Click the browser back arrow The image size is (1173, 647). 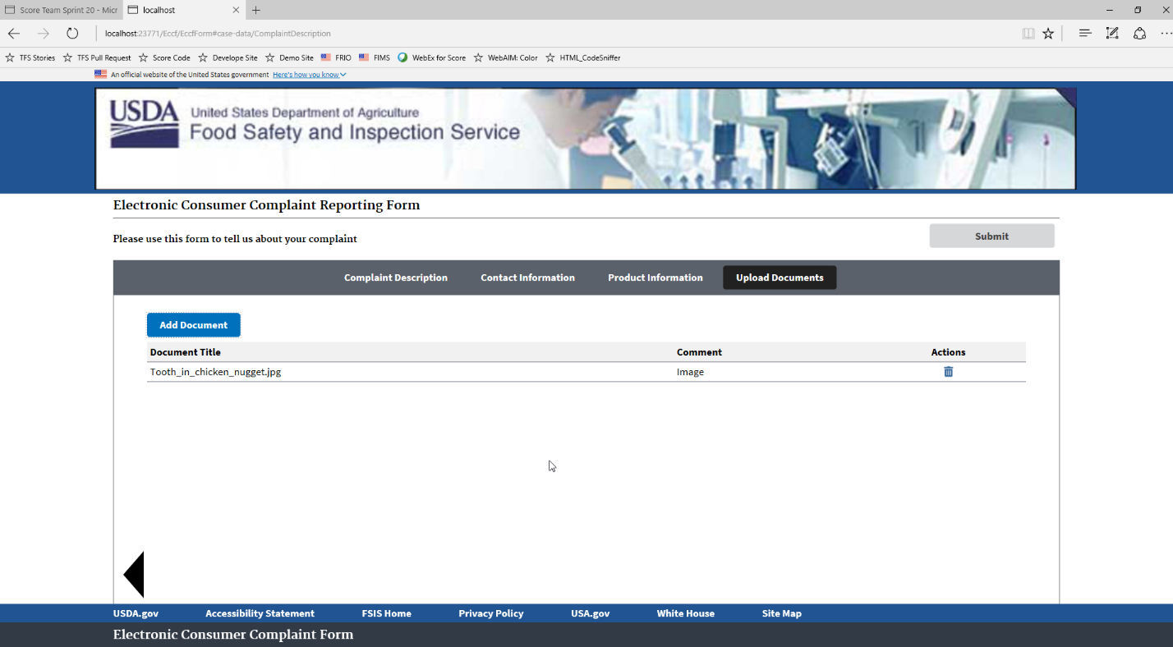pyautogui.click(x=14, y=34)
